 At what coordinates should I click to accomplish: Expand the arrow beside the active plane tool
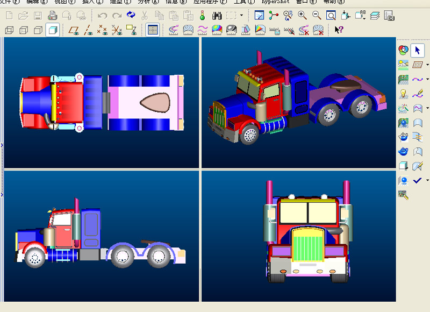tap(427, 65)
